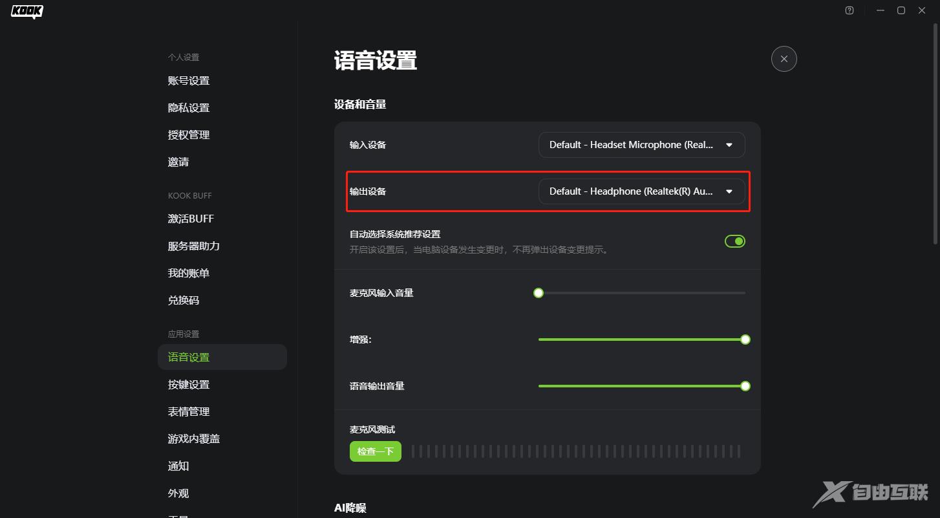Maximize the KOOK window
Image resolution: width=940 pixels, height=518 pixels.
tap(901, 10)
